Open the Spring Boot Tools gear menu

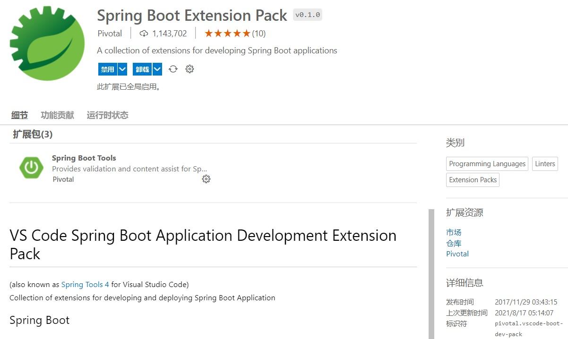(206, 179)
